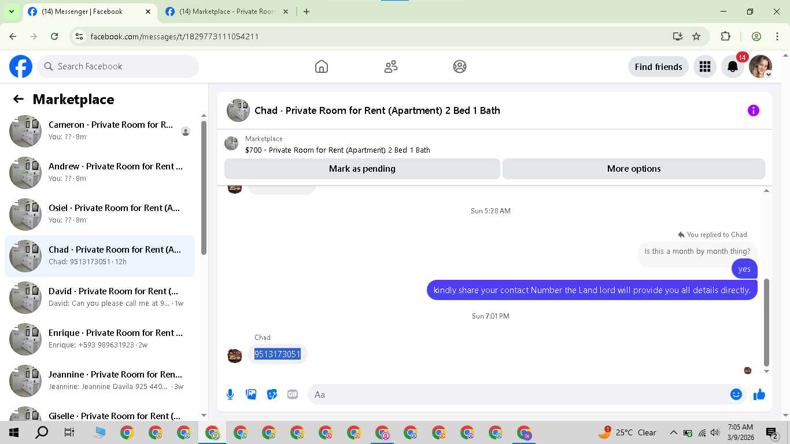Screen dimensions: 790x444
Task: Click the chat messages scrollbar
Action: tap(767, 323)
